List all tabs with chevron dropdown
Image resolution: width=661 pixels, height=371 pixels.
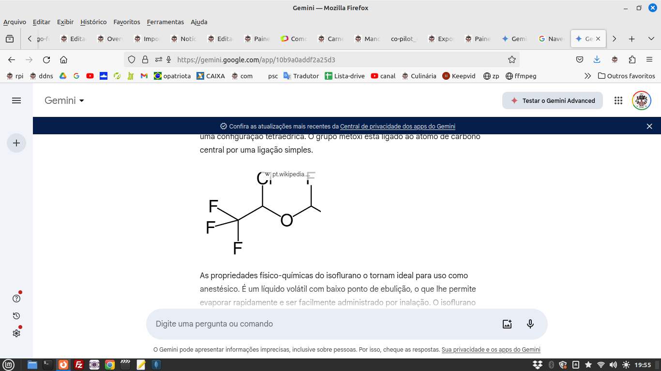(651, 39)
